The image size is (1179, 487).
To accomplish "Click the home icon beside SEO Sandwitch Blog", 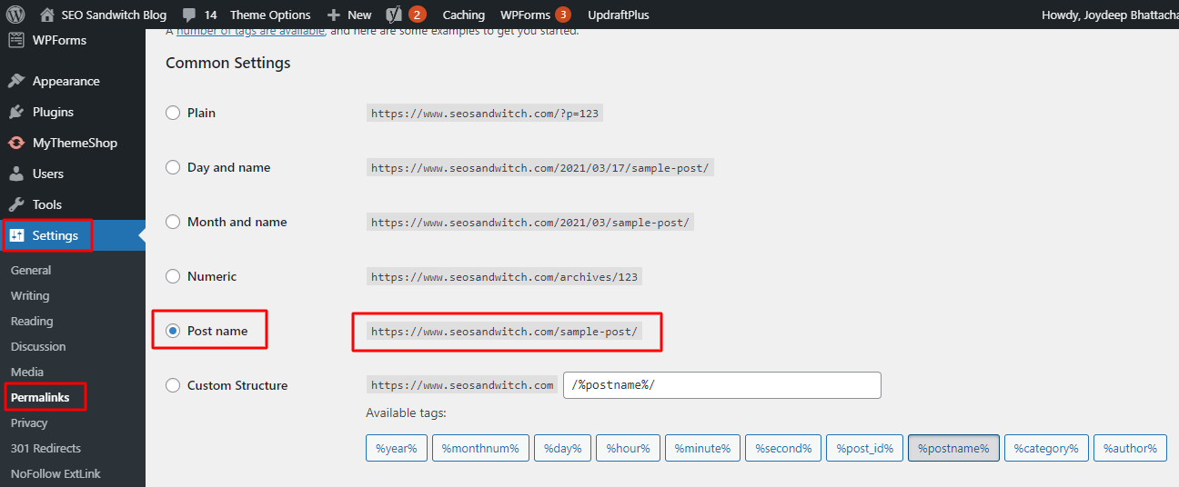I will pyautogui.click(x=47, y=15).
